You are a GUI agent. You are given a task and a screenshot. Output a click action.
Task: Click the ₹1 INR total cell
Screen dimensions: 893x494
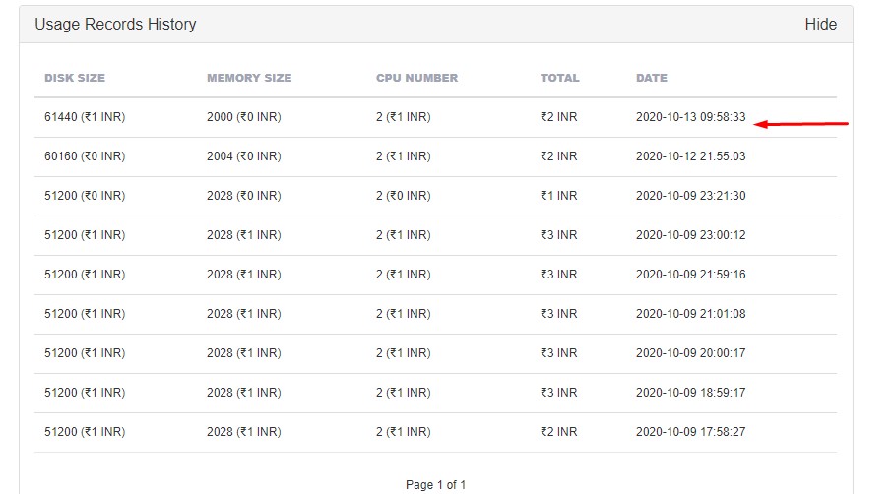tap(558, 196)
